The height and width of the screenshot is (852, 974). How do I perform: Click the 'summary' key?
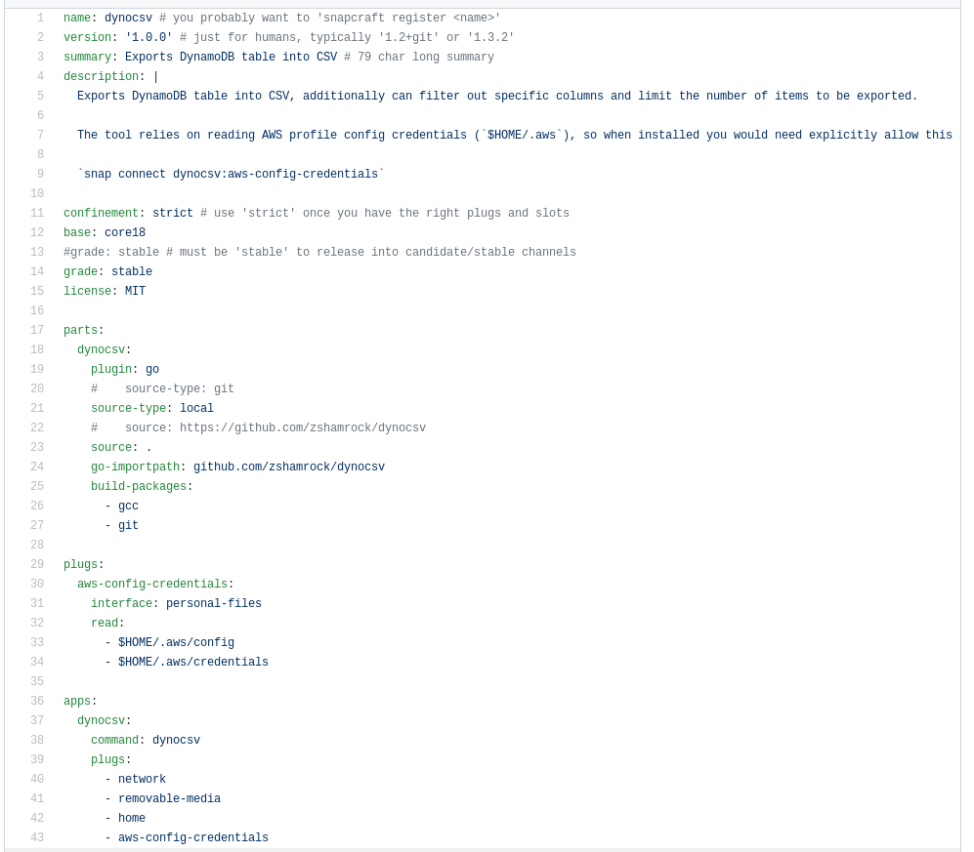pyautogui.click(x=87, y=57)
